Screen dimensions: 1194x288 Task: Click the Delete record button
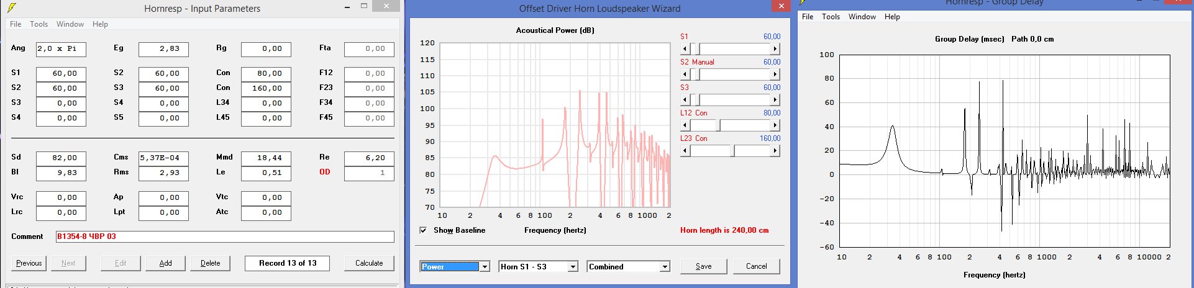pyautogui.click(x=211, y=263)
